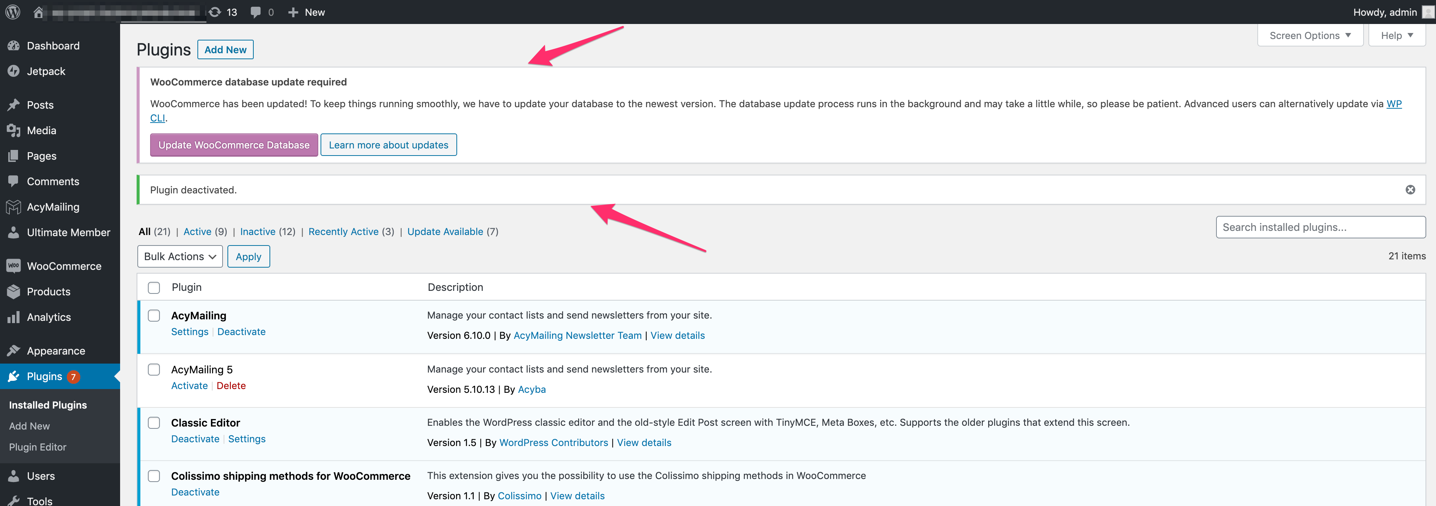Viewport: 1436px width, 506px height.
Task: Click the search installed plugins field
Action: (1320, 227)
